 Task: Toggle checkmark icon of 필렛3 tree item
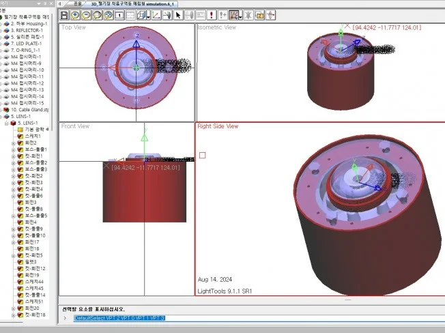pyautogui.click(x=20, y=262)
